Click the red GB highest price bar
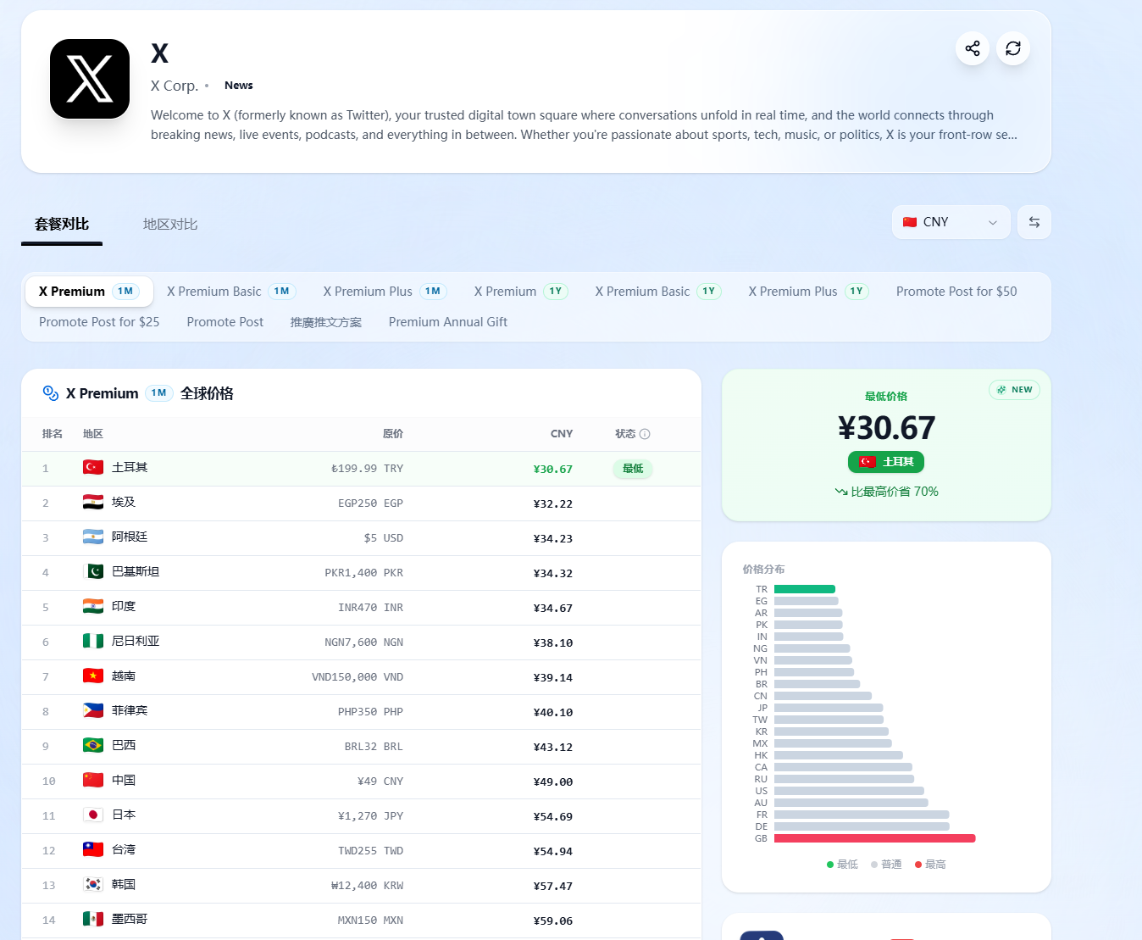 (x=874, y=838)
